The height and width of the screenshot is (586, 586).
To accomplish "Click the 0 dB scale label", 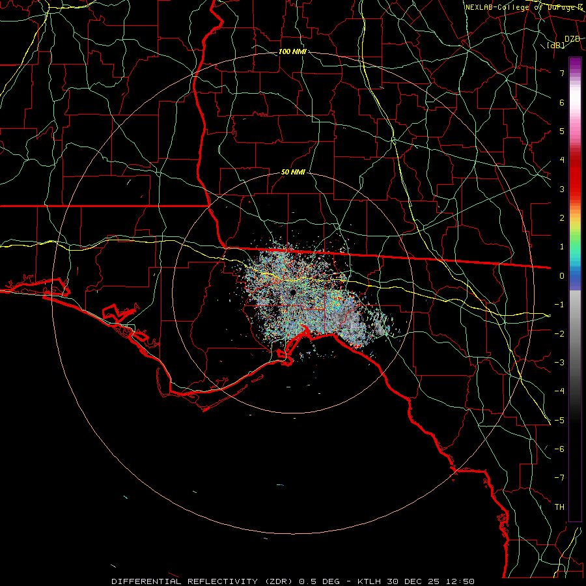I will coord(562,276).
